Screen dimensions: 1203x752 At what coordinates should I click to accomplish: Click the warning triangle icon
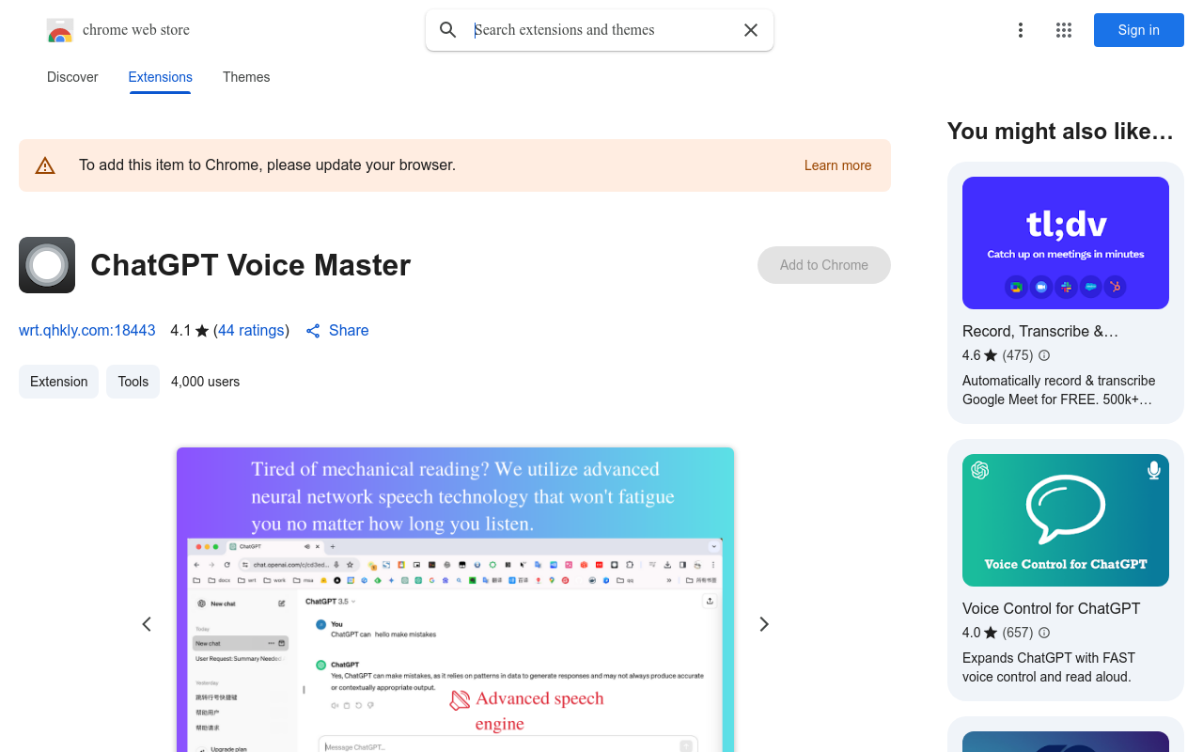click(x=45, y=165)
